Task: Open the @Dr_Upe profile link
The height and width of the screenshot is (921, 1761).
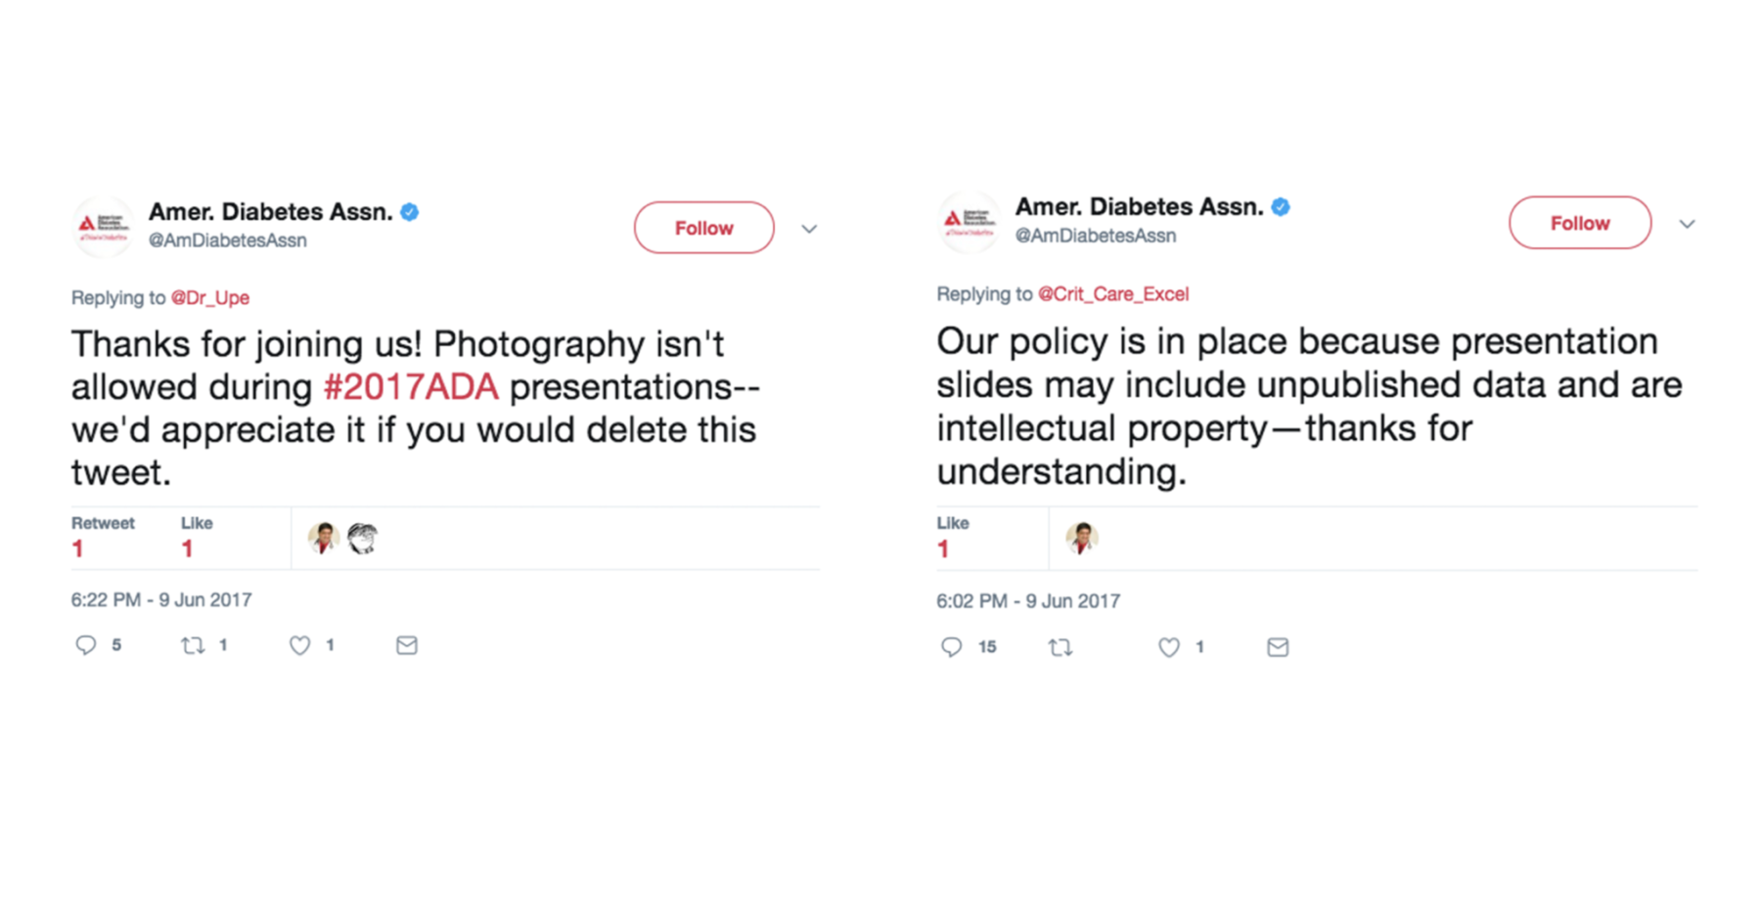Action: 210,298
